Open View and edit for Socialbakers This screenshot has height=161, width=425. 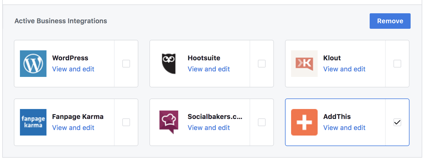(209, 128)
